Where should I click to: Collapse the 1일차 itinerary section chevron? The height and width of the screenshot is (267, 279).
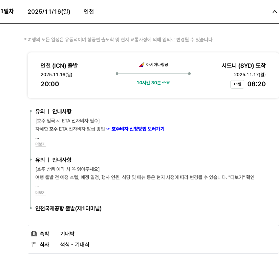[274, 12]
